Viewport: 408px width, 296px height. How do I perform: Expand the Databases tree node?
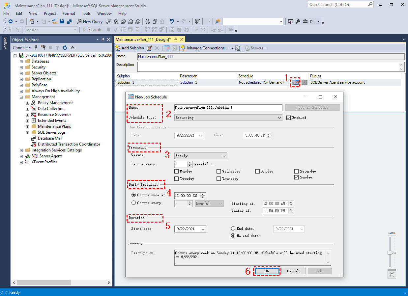(x=21, y=62)
